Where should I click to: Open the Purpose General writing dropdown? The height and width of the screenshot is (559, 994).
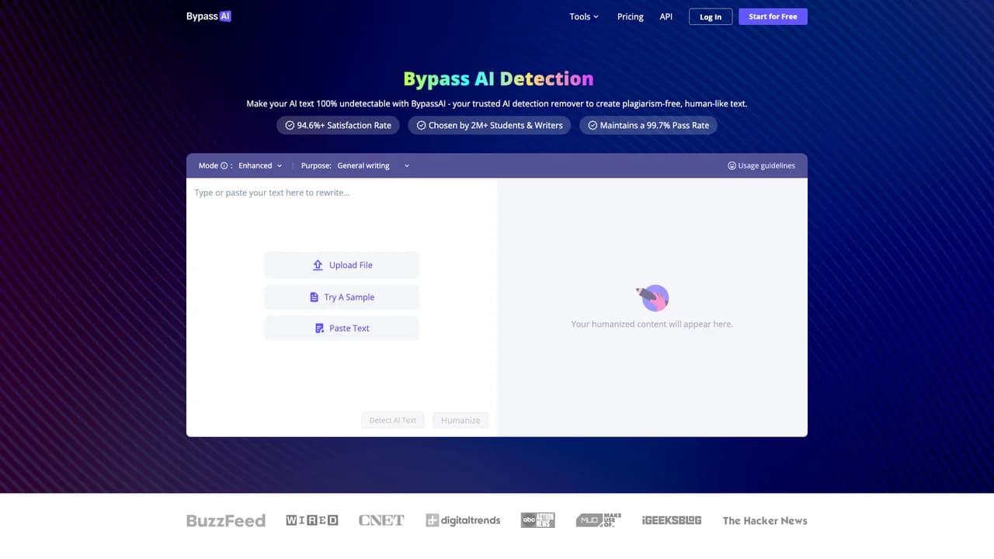point(373,165)
